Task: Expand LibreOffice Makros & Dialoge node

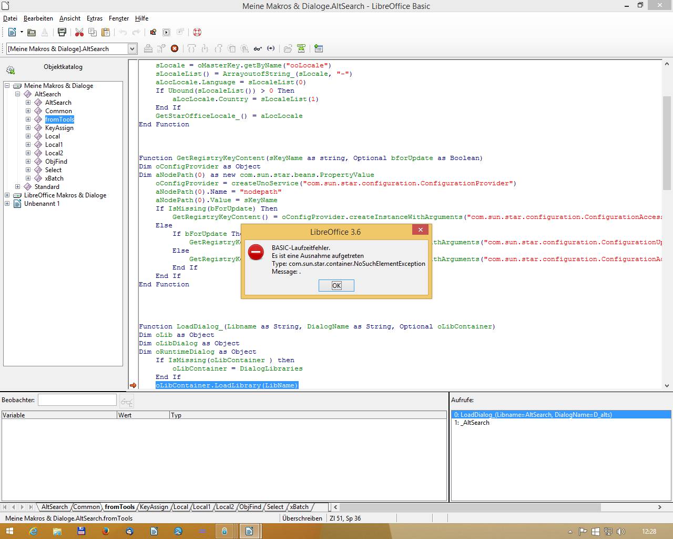Action: pos(7,195)
